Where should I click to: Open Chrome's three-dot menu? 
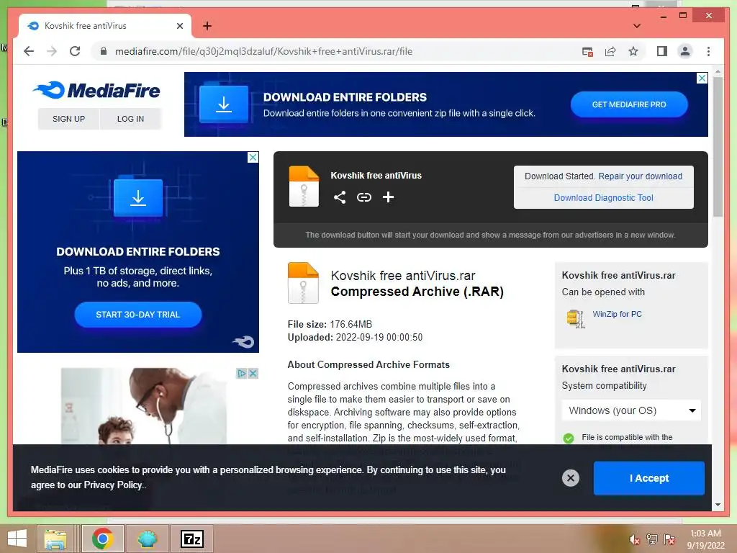pos(708,51)
